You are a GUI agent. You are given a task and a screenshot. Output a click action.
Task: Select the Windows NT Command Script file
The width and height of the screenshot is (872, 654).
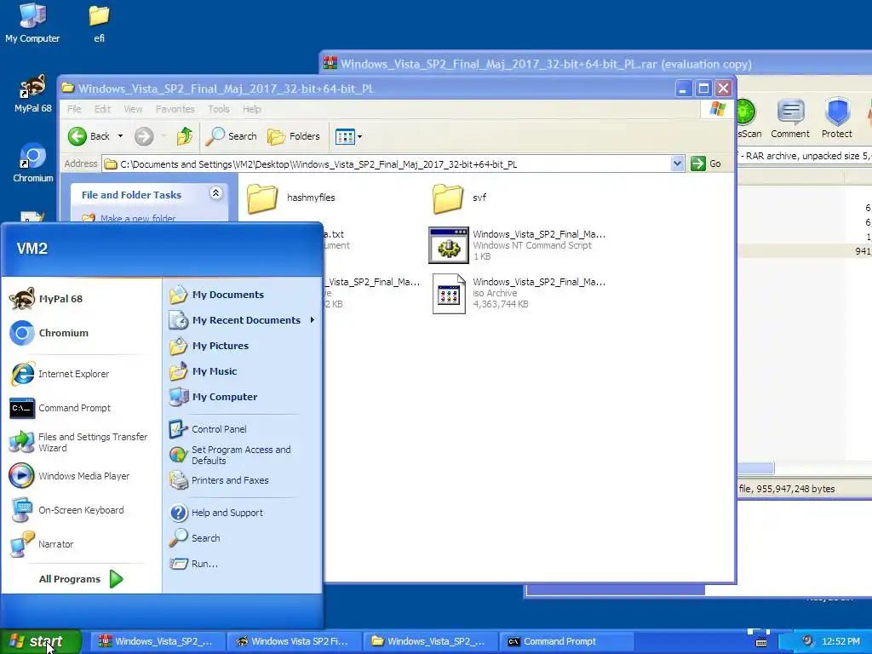pos(517,244)
